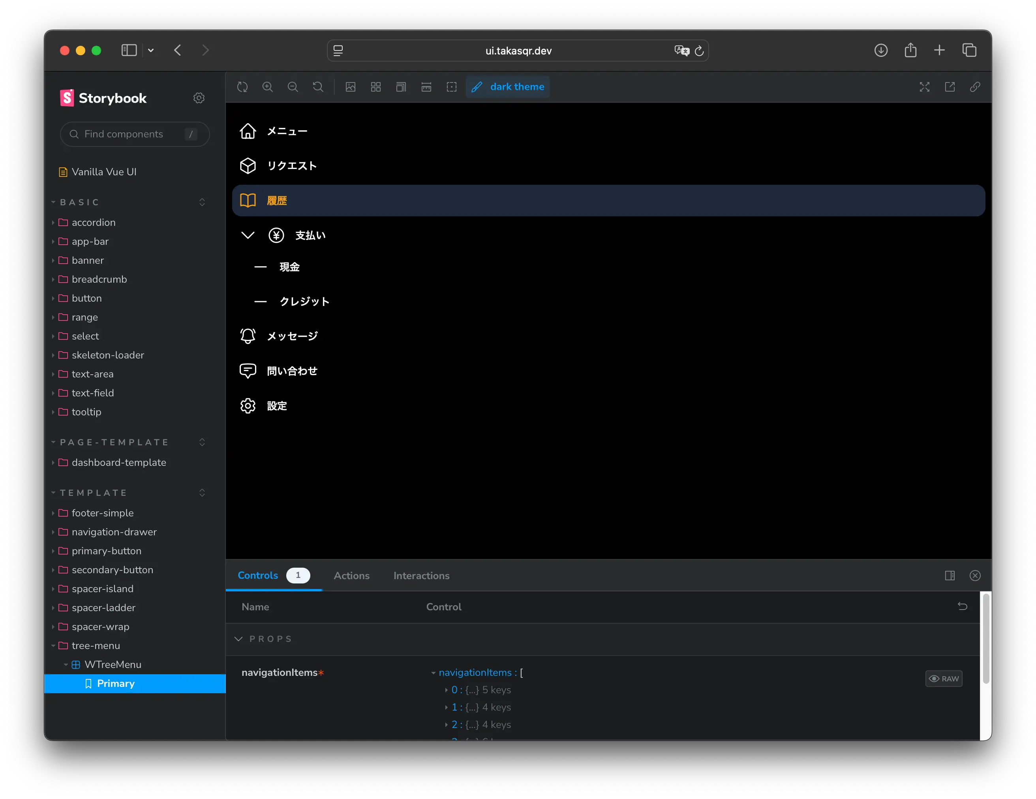
Task: Open the skeleton-loader folder
Action: coord(108,355)
